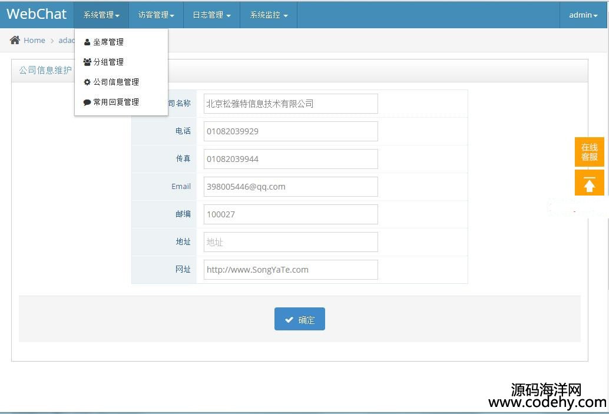Click the gear icon beside 公司信息管理

coord(87,82)
